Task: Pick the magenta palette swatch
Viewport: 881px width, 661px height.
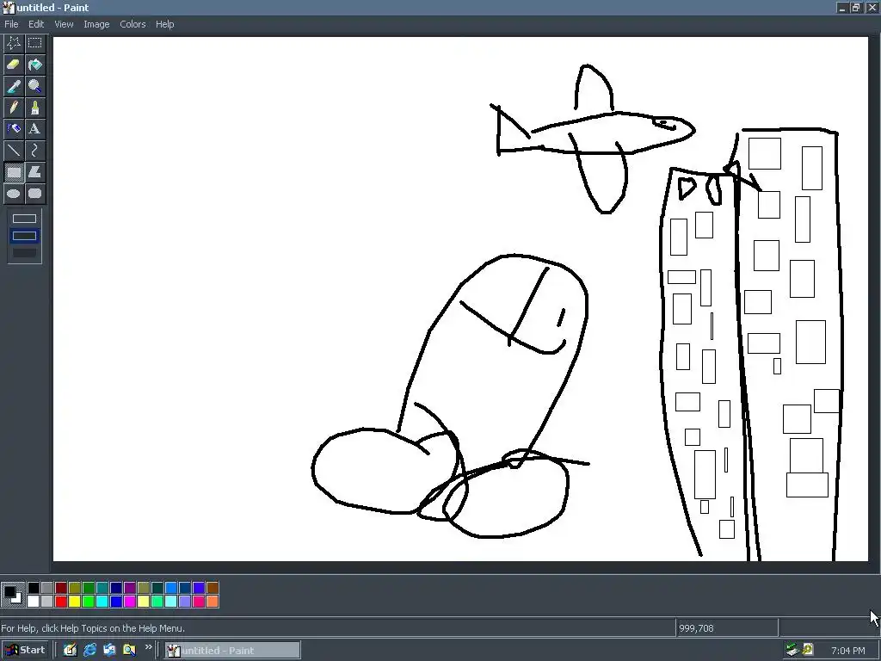Action: [130, 602]
